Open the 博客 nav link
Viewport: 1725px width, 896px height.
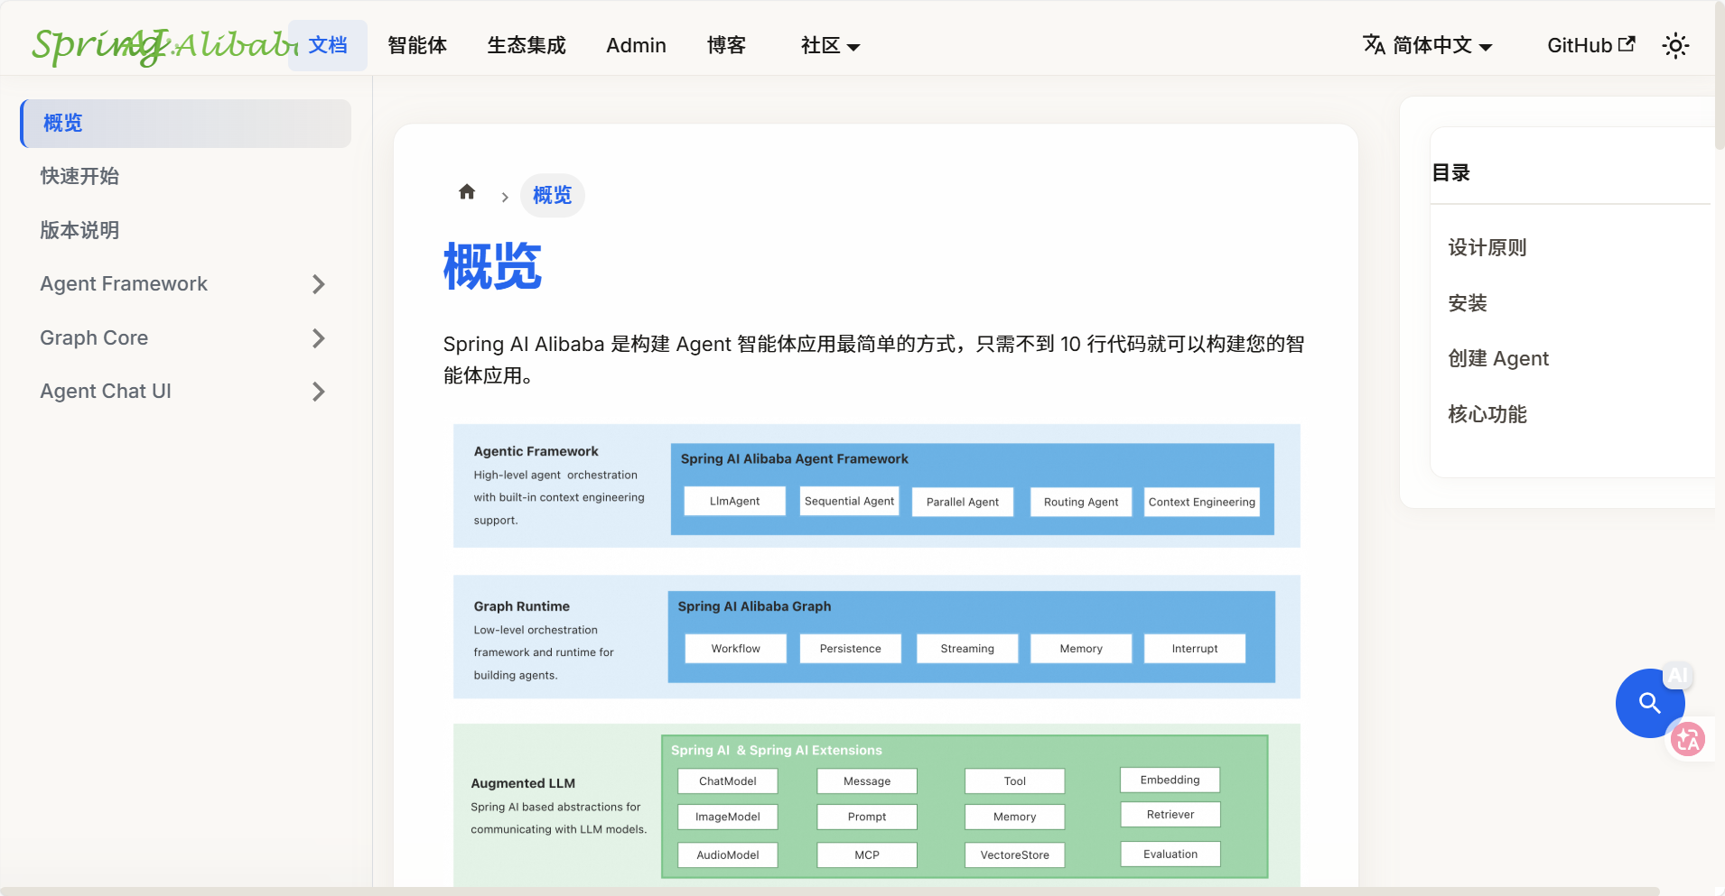coord(726,45)
